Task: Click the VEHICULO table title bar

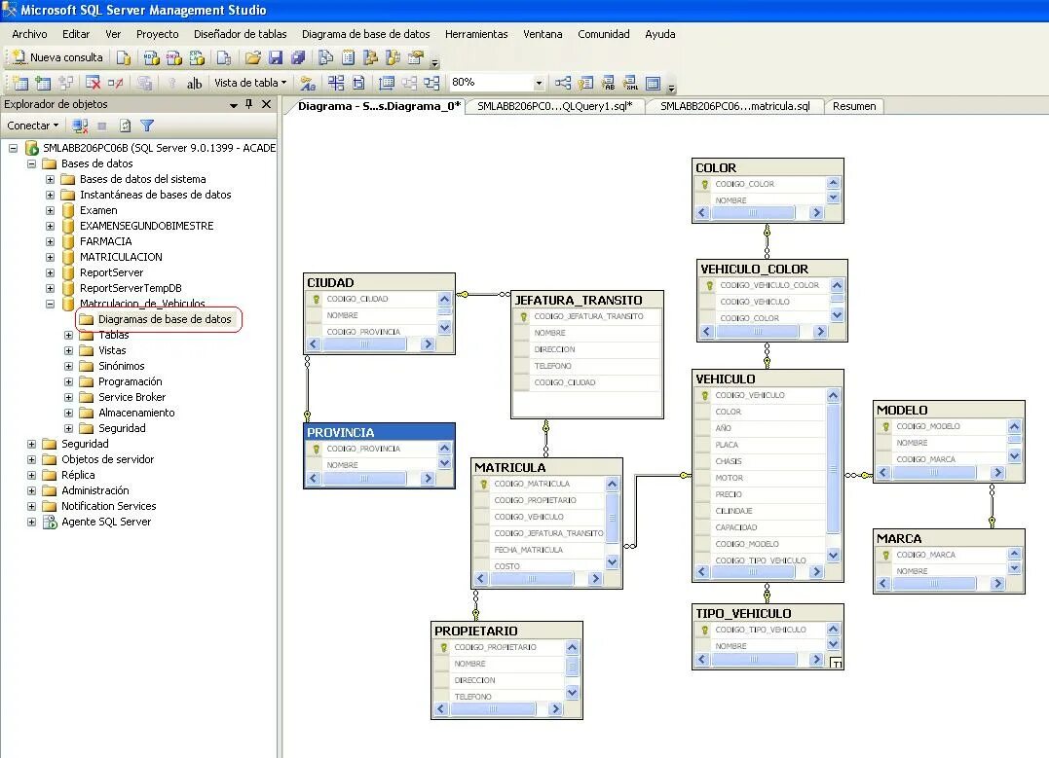Action: 768,379
